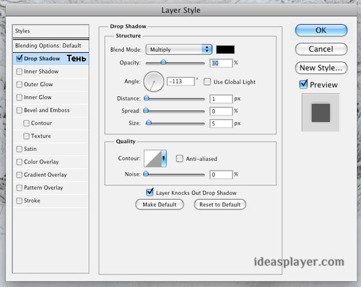Click the Angle dial control
361x287 pixels.
(x=153, y=81)
